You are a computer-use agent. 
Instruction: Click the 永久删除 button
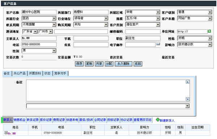coord(123,64)
